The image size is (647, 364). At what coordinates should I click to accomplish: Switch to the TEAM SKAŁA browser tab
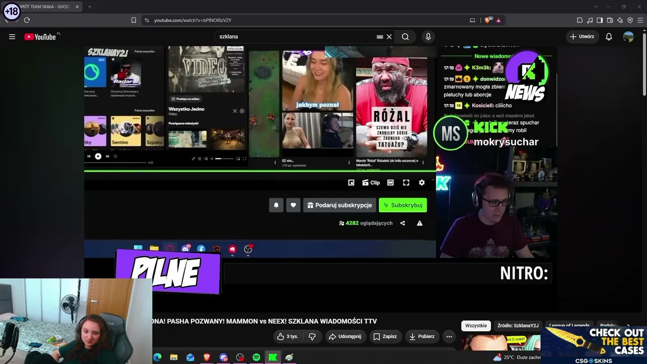(x=45, y=7)
